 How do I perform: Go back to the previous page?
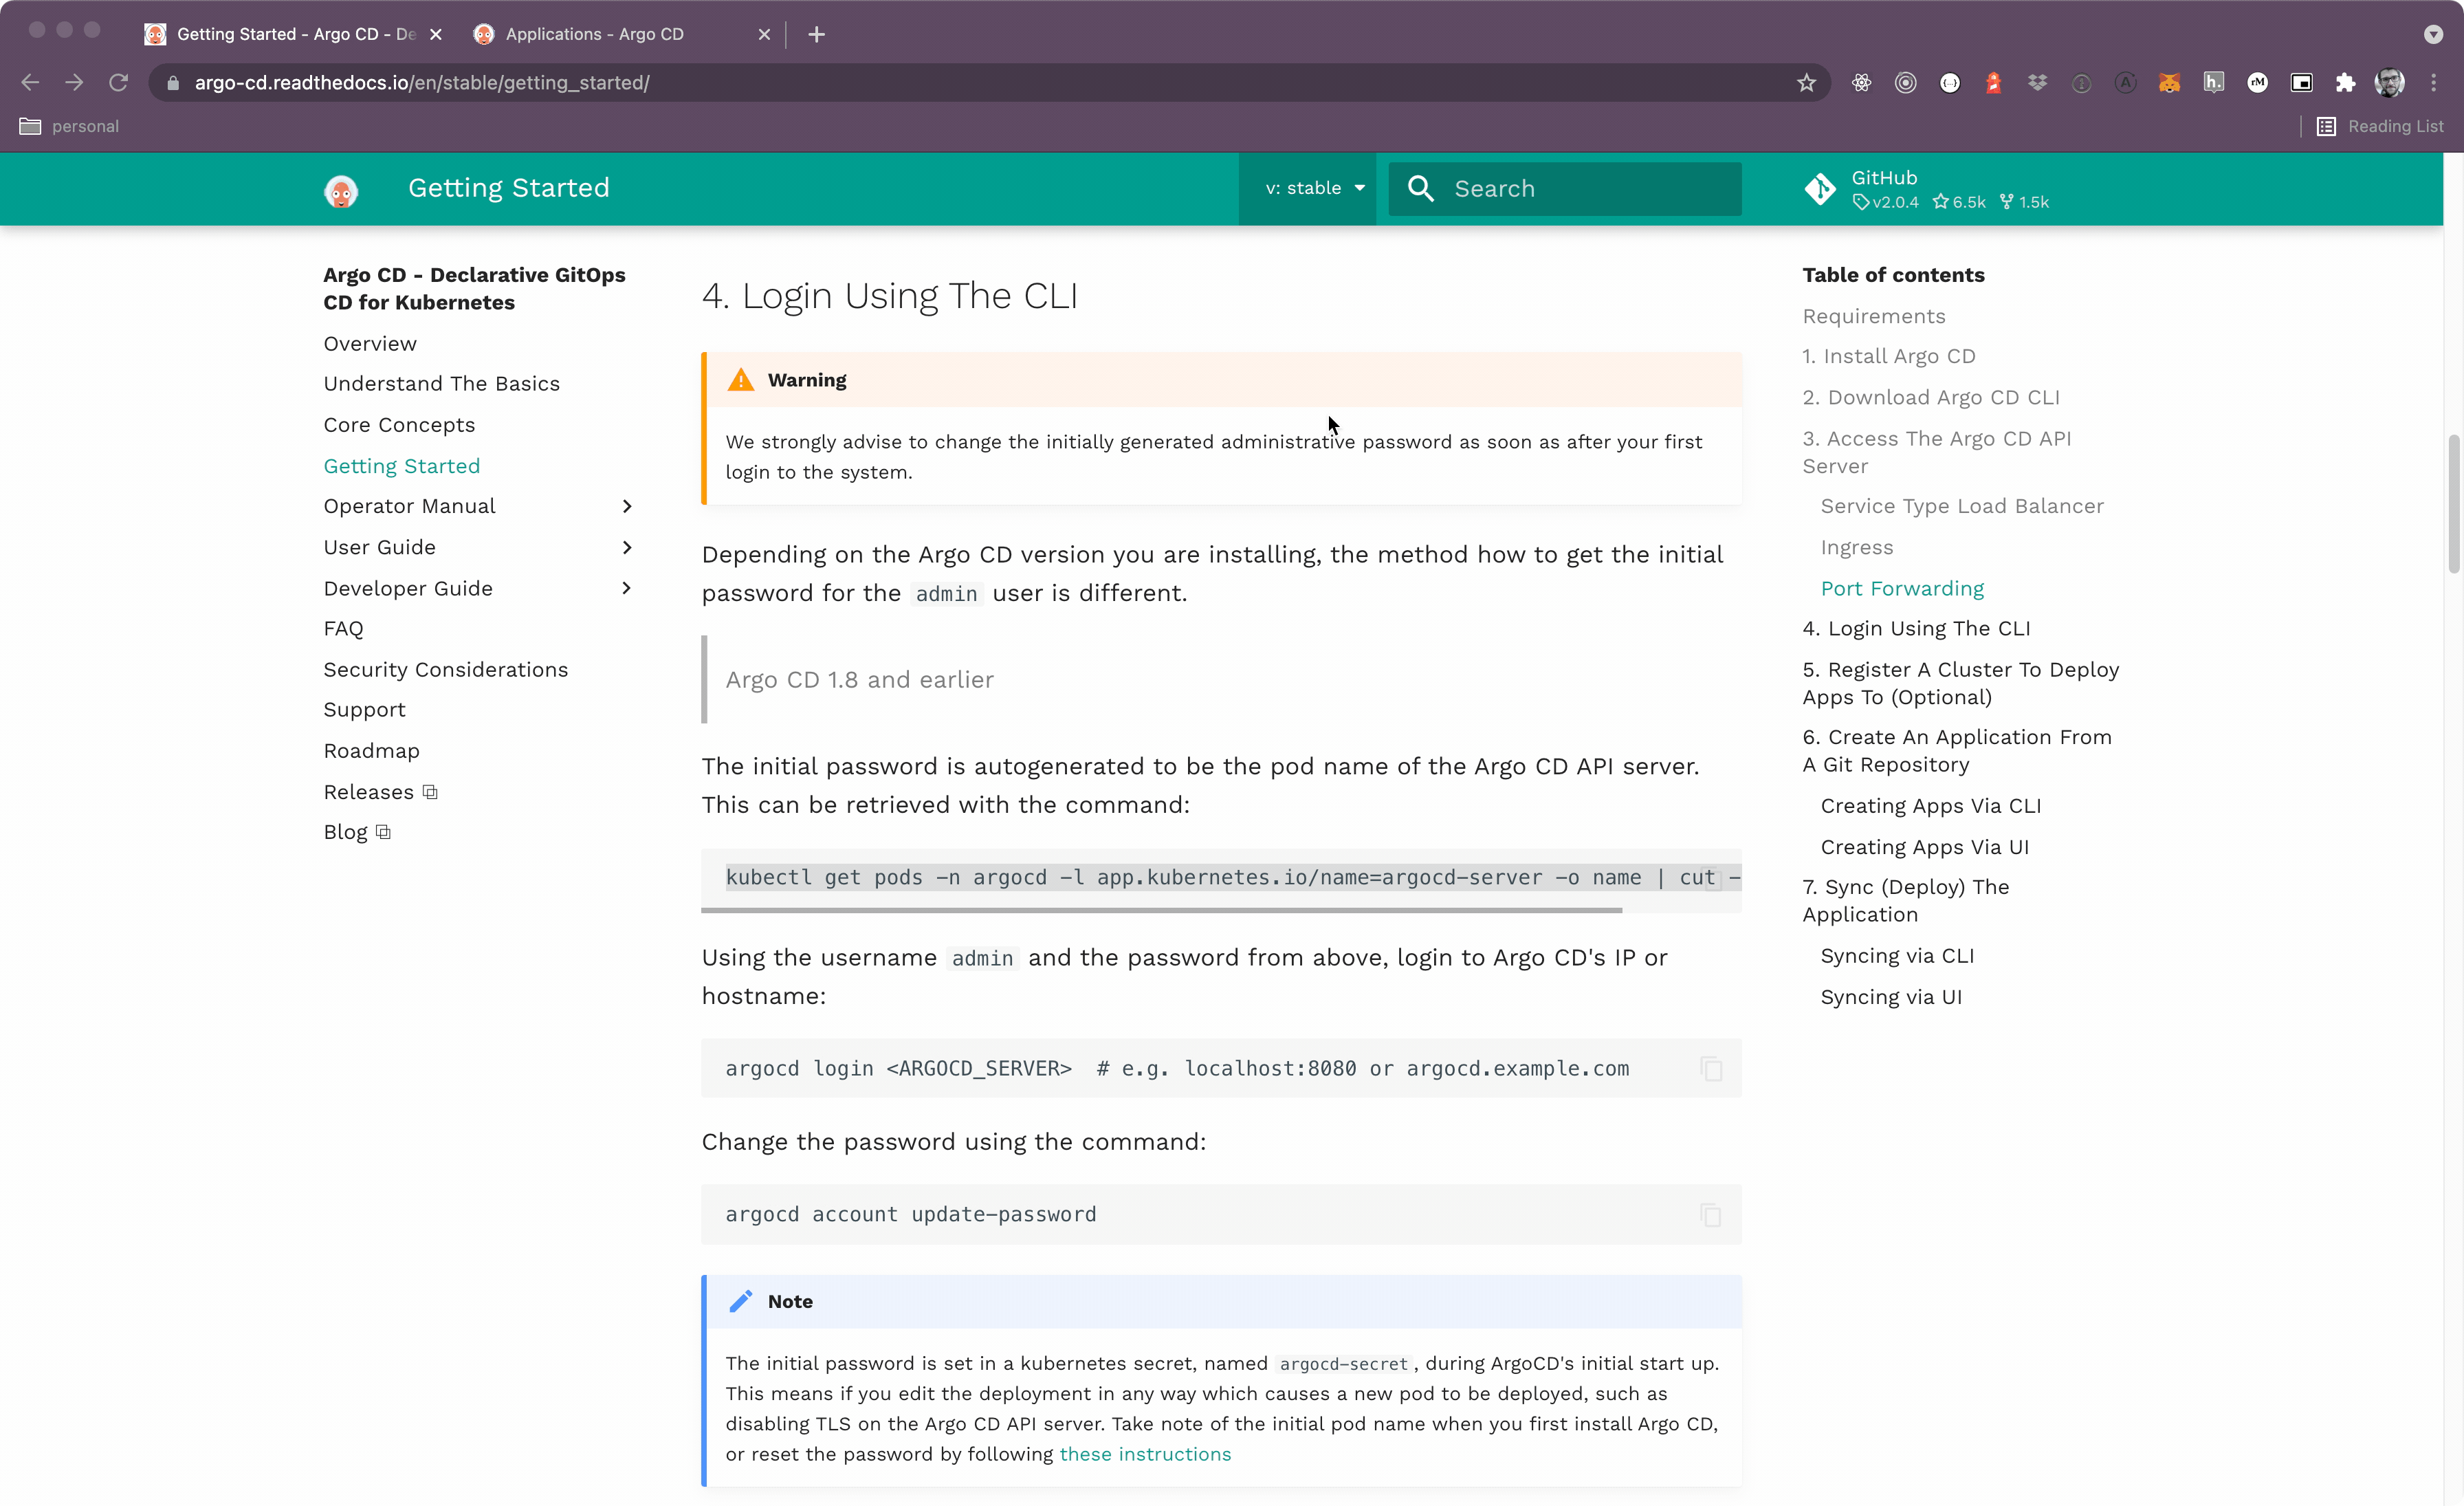click(30, 83)
